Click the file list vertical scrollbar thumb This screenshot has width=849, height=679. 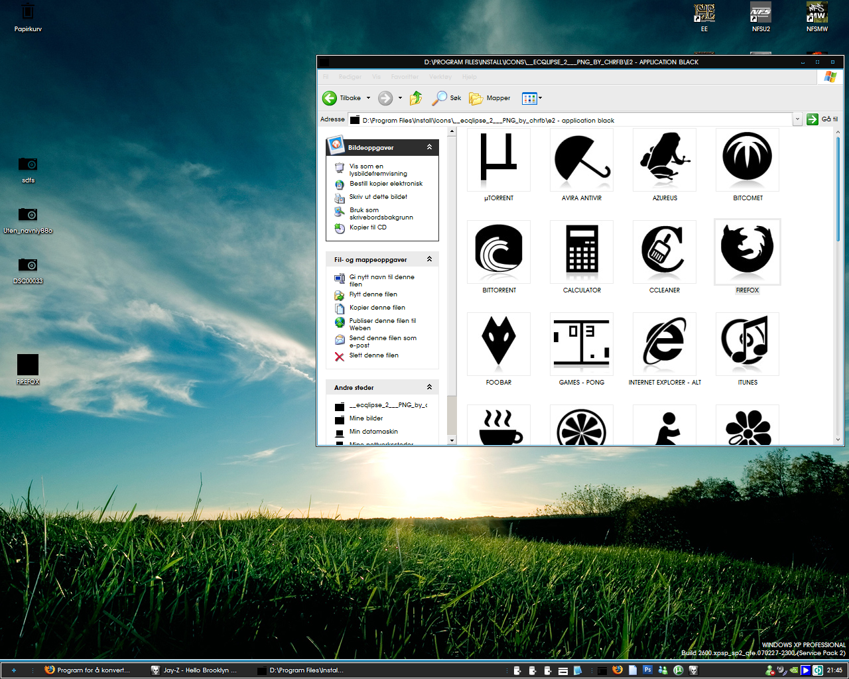(x=838, y=189)
